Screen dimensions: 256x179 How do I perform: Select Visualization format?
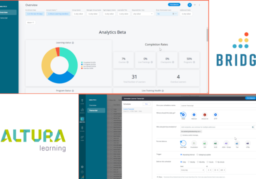194,143
